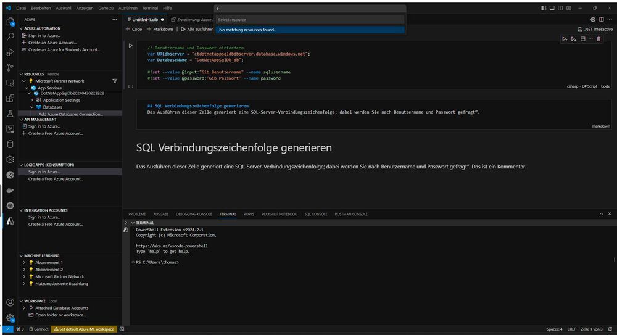617x335 pixels.
Task: Click the split editor icon
Action: [601, 19]
